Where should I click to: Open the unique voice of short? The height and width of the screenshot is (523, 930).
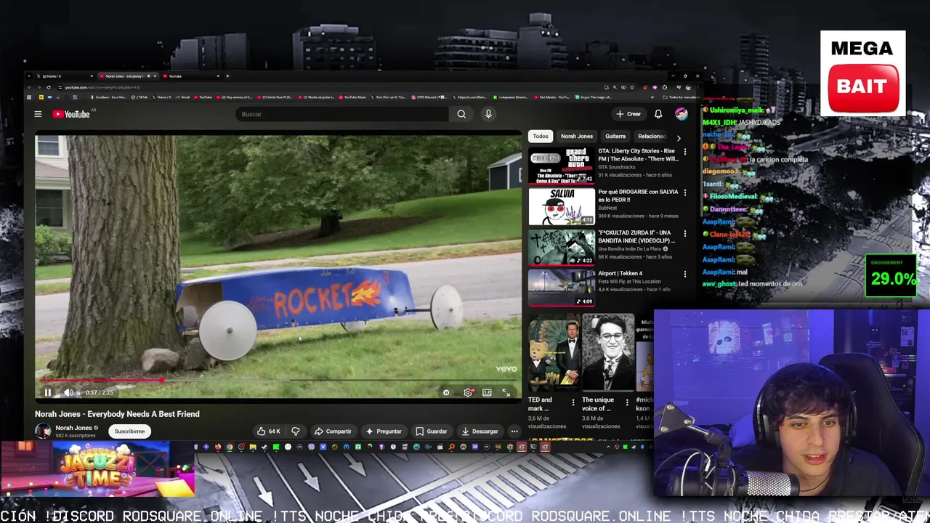[607, 353]
